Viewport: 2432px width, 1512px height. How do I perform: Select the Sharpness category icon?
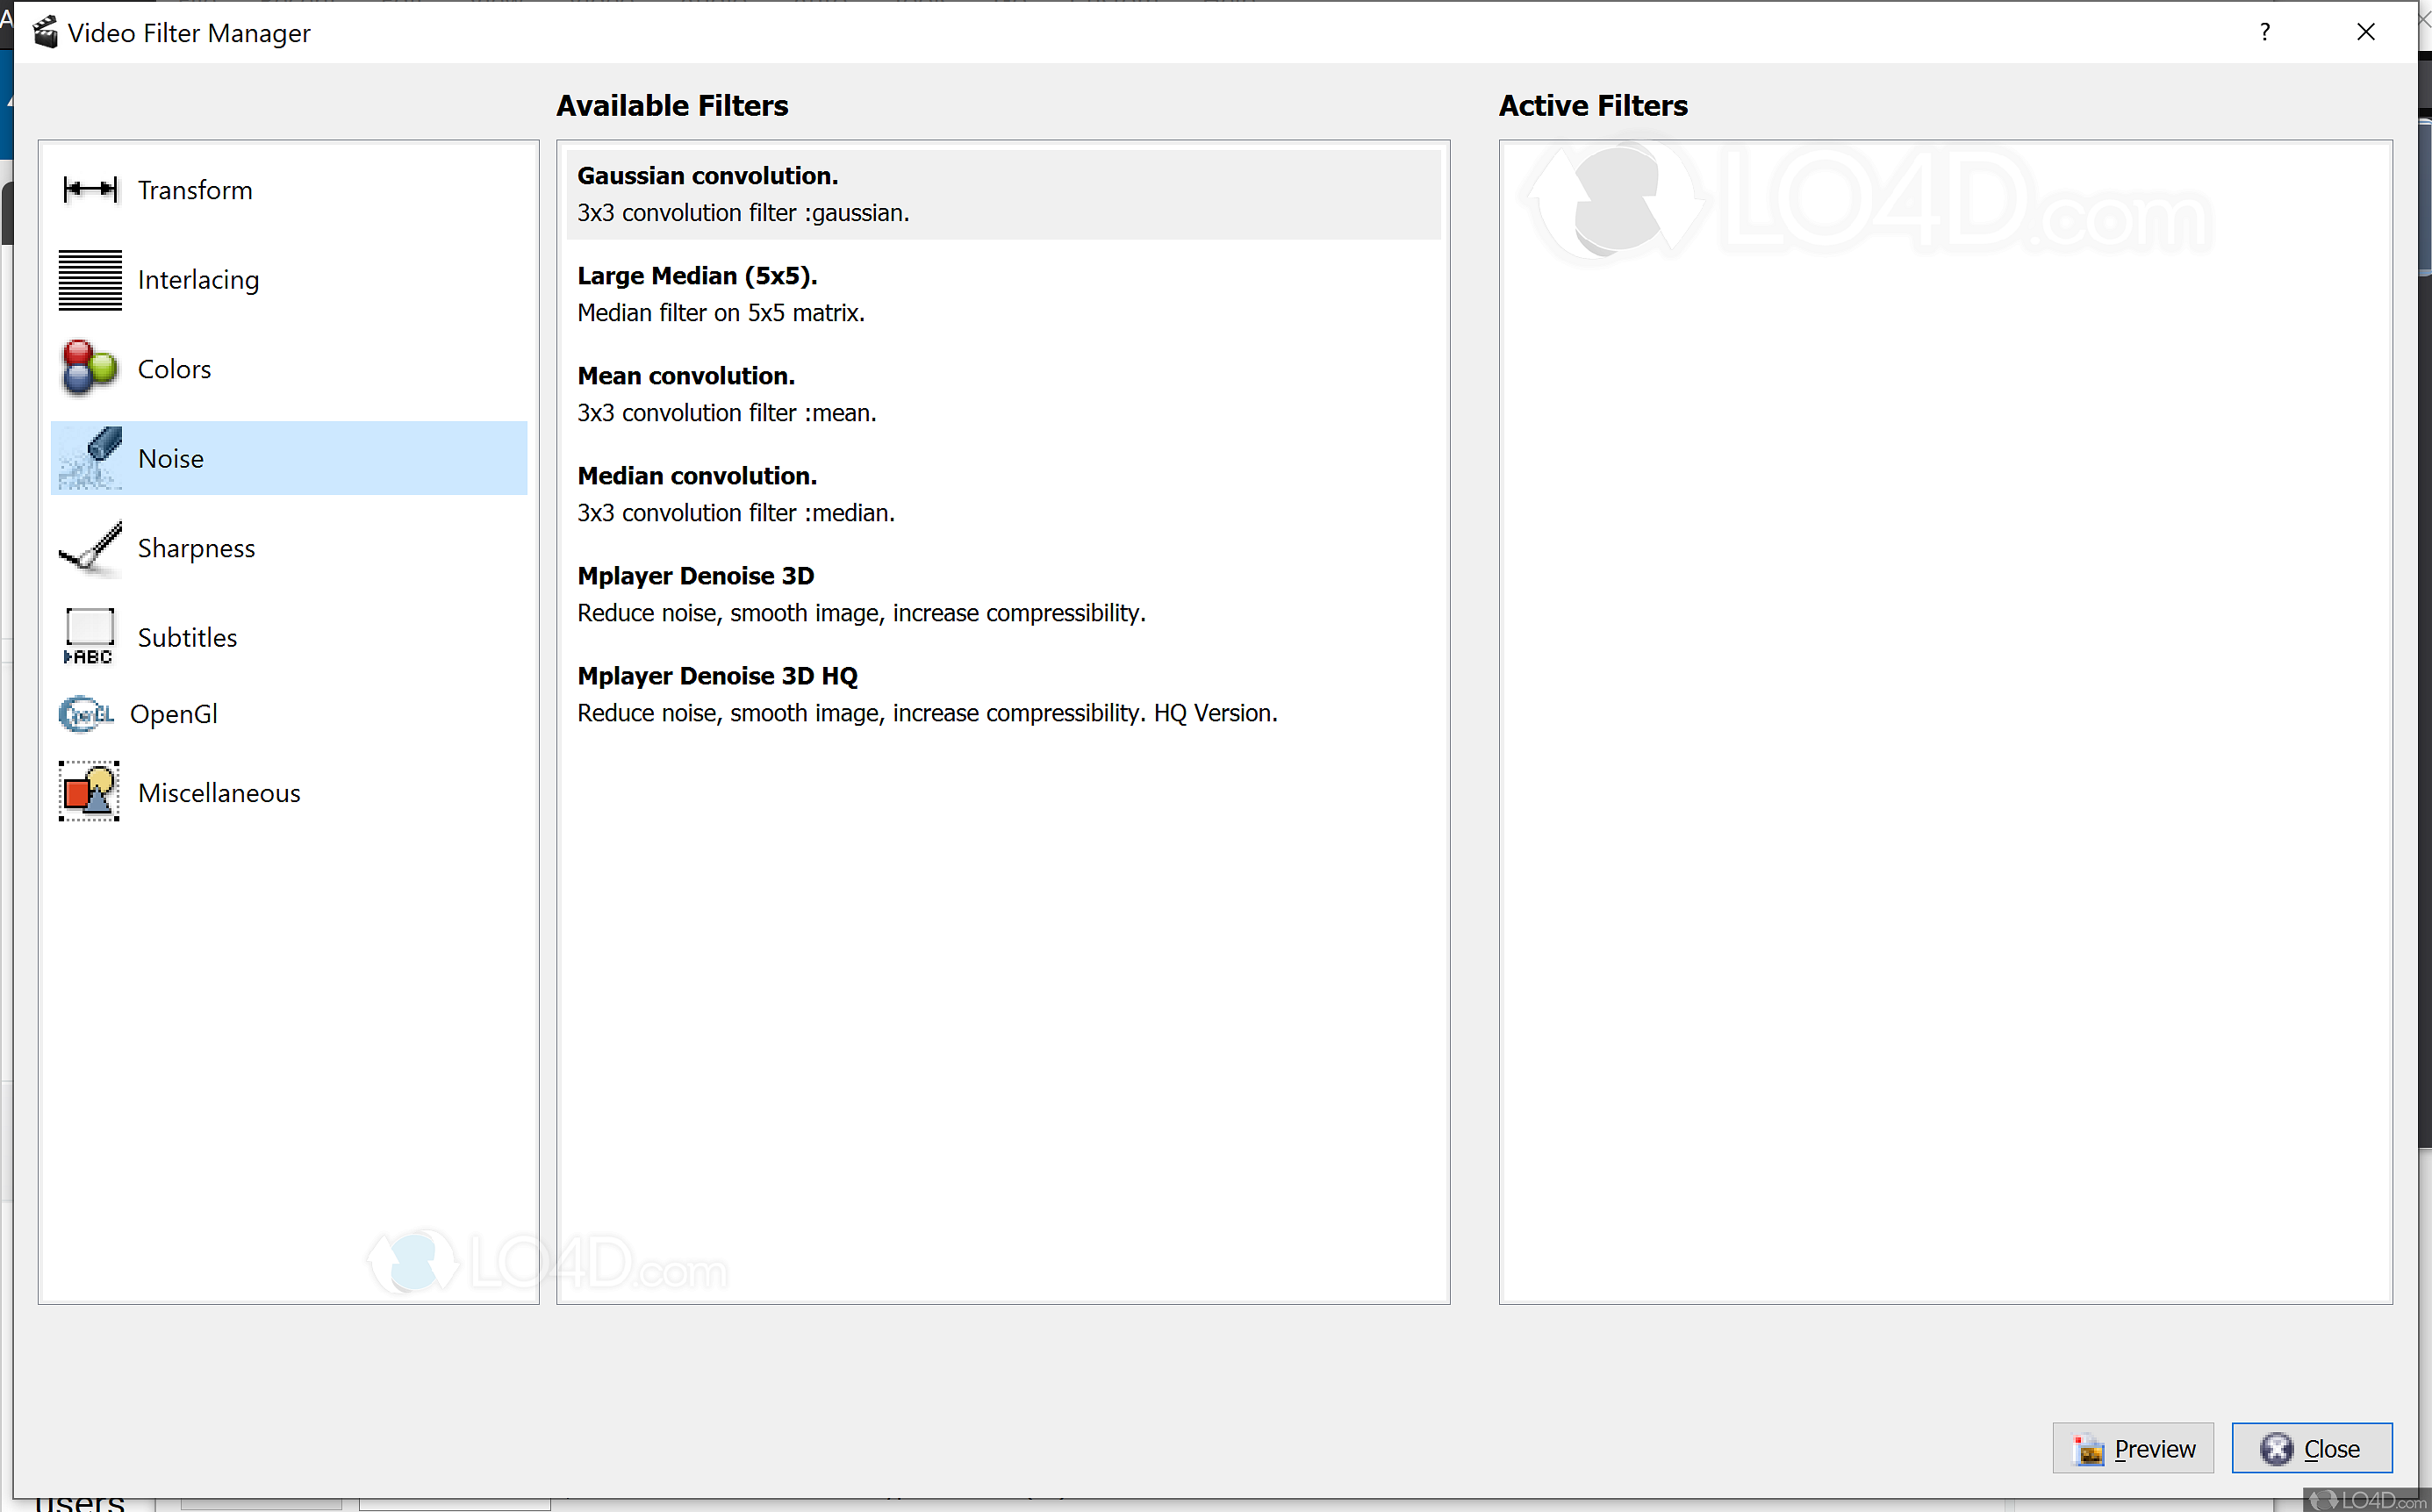pos(89,547)
